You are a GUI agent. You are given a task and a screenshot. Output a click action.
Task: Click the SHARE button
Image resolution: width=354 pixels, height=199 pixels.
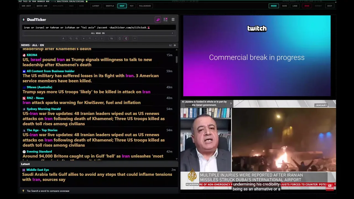(274, 6)
